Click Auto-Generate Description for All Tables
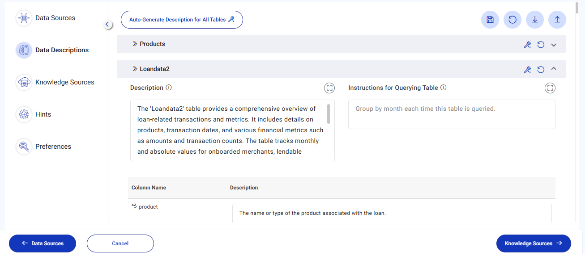This screenshot has height=256, width=585. point(182,20)
